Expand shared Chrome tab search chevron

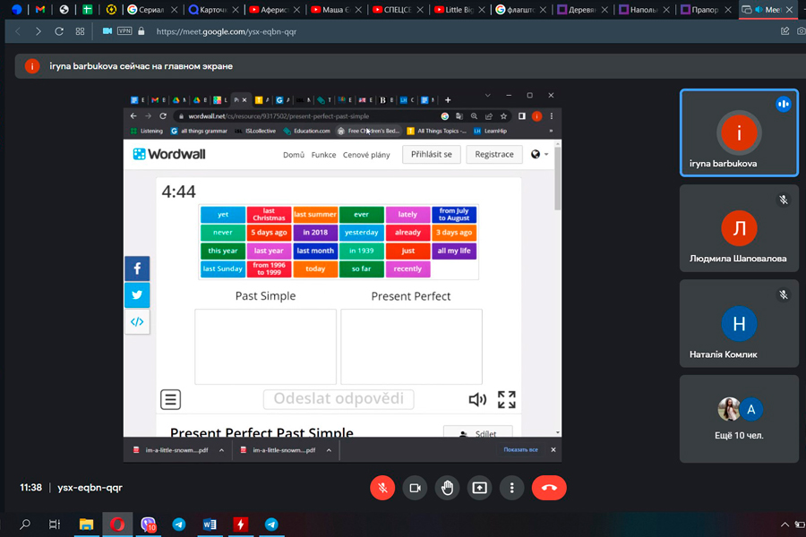(x=488, y=95)
